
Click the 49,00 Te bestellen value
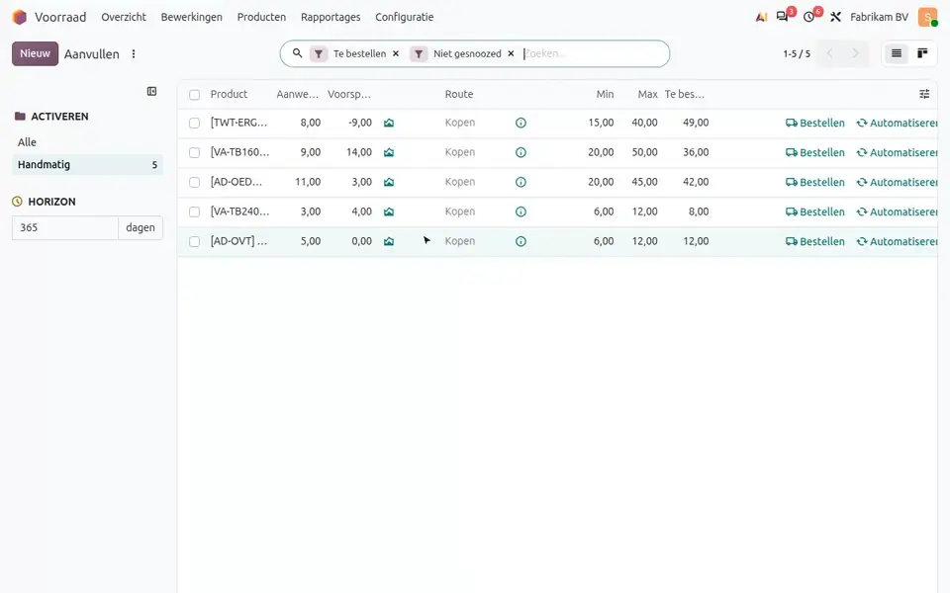click(696, 123)
